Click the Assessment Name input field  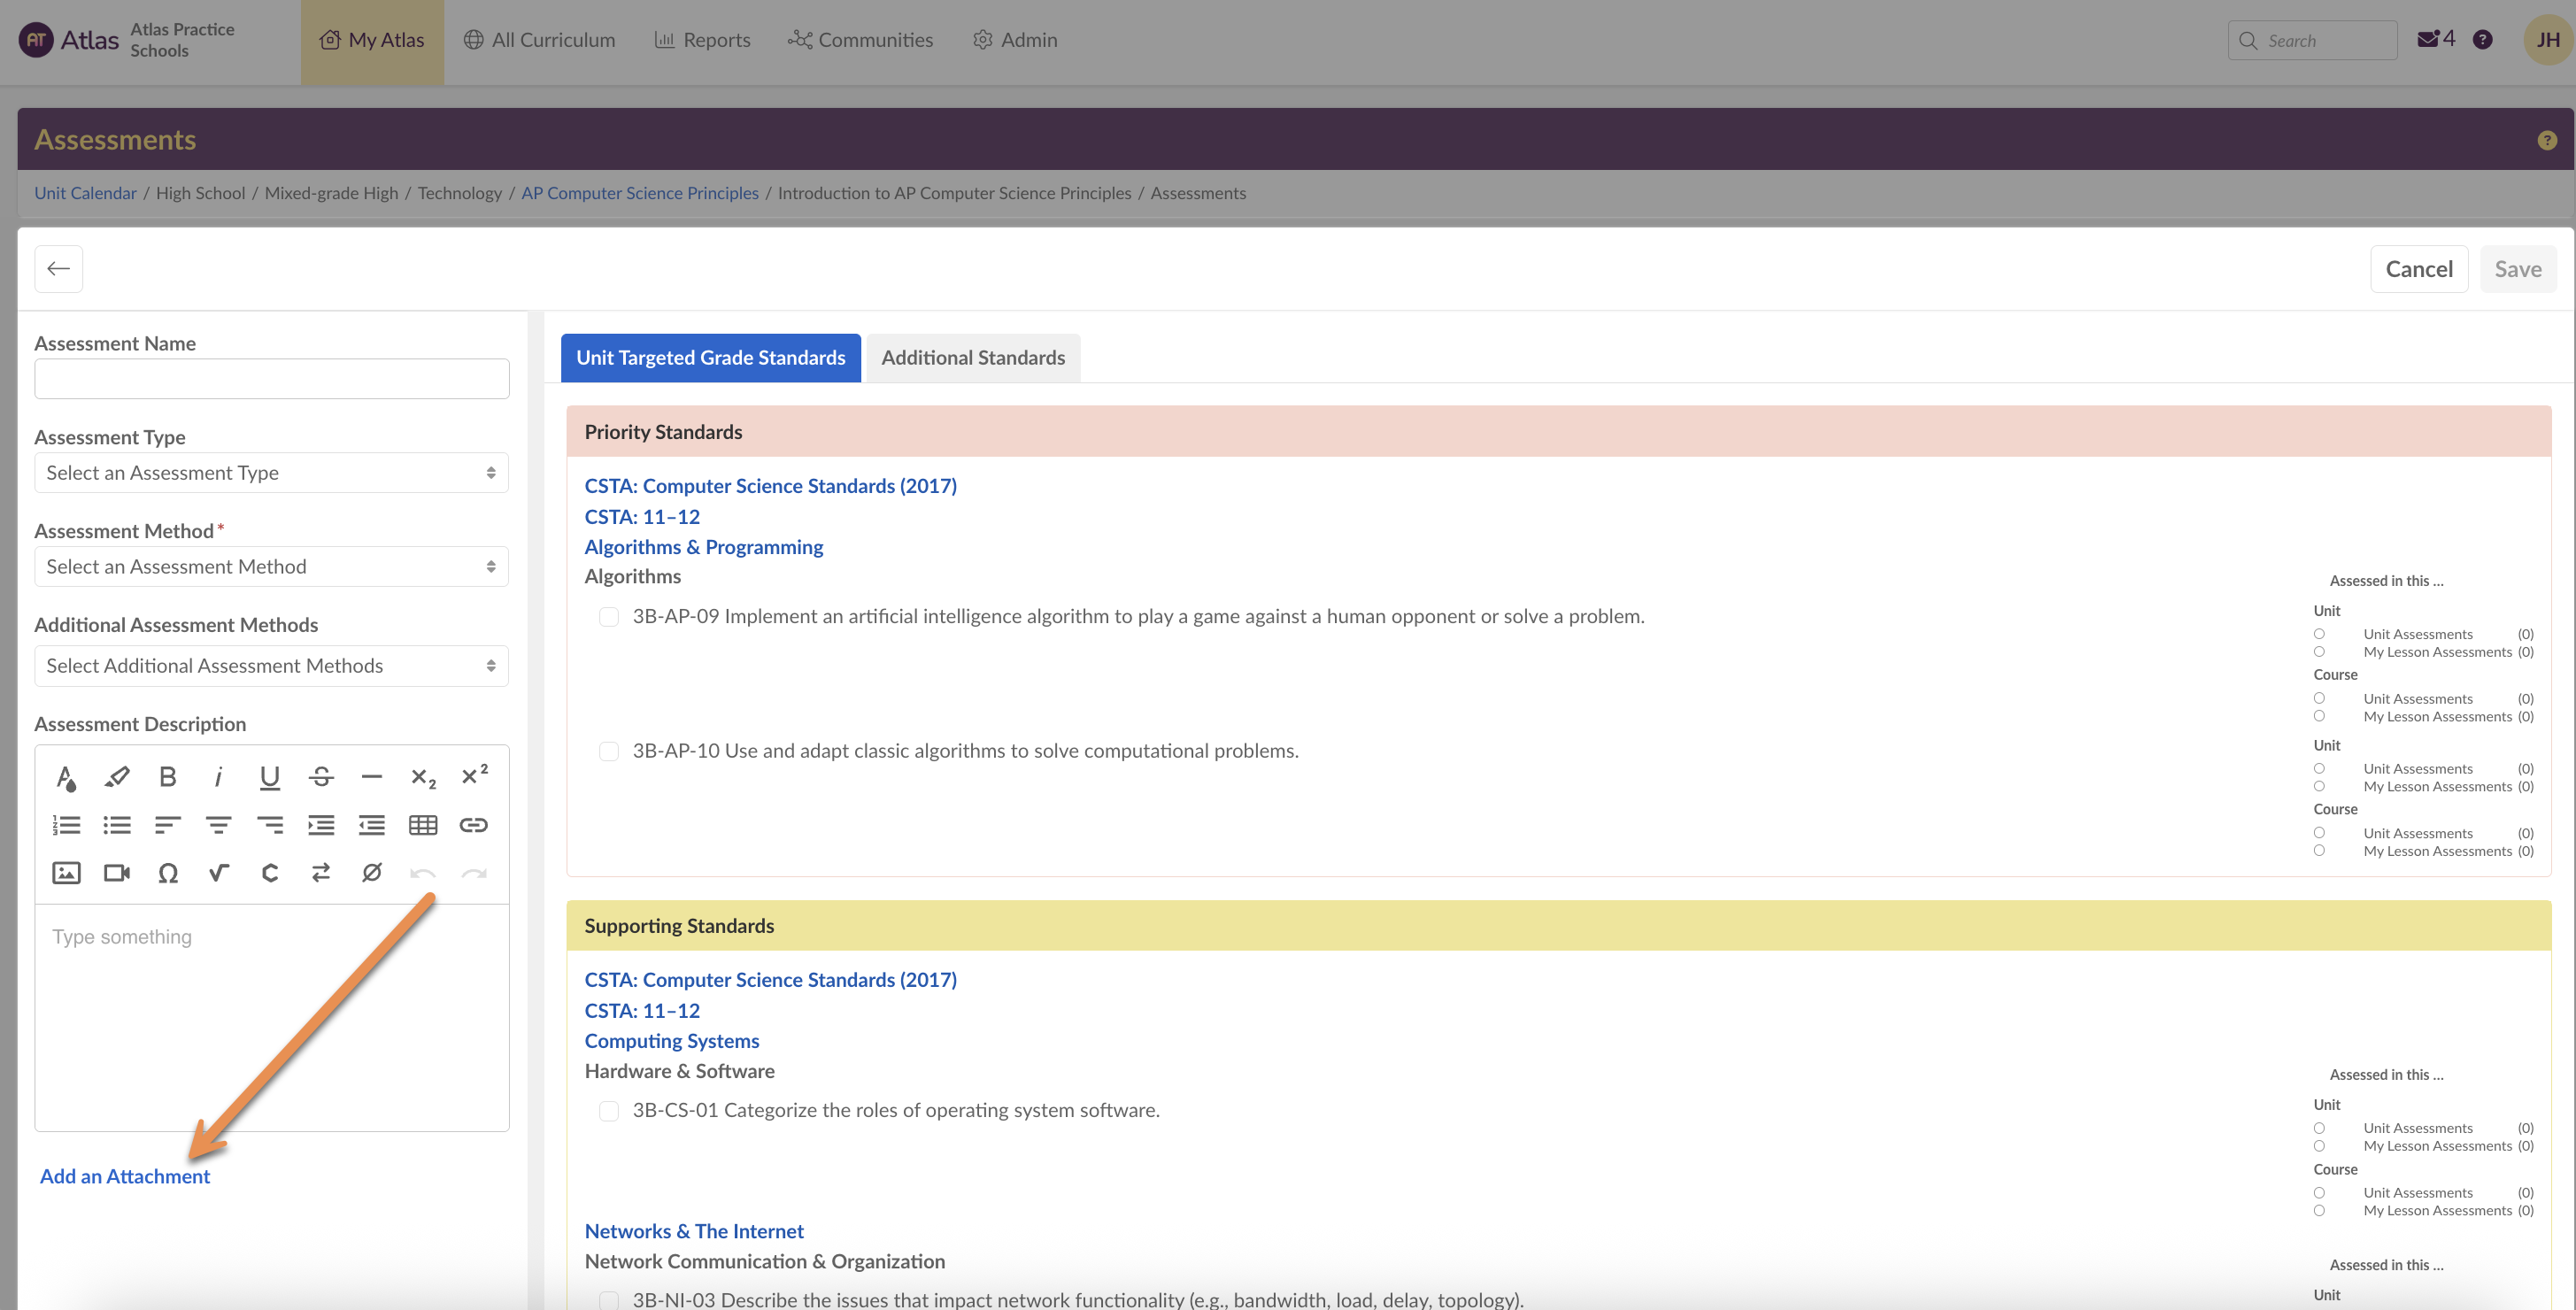[x=271, y=379]
